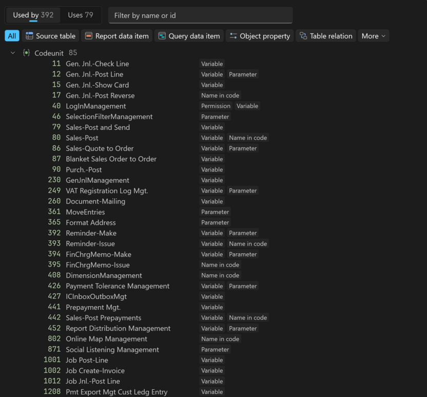Screen dimensions: 427x397
Task: Open Format Address codeunit 365
Action: [x=91, y=222]
